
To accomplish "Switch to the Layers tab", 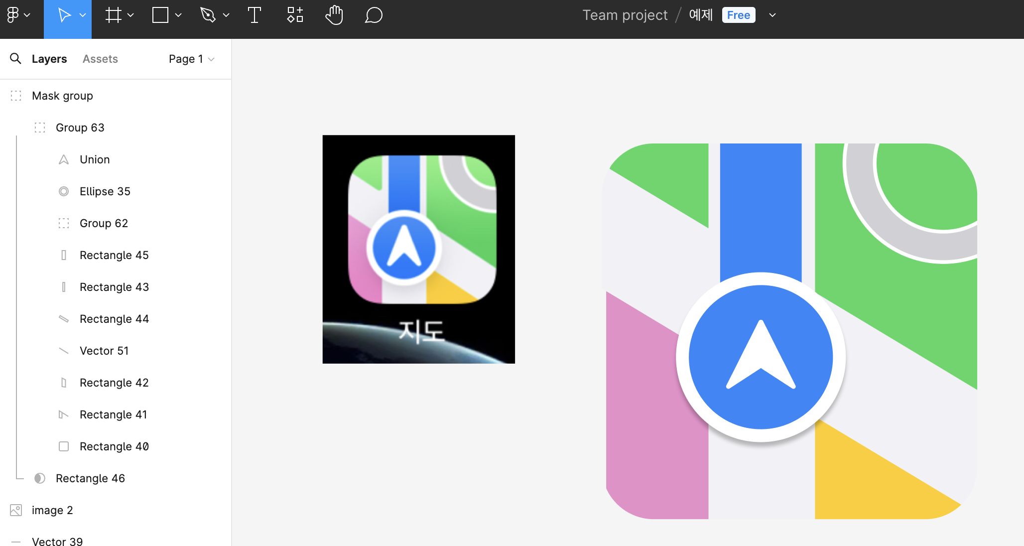I will click(49, 59).
